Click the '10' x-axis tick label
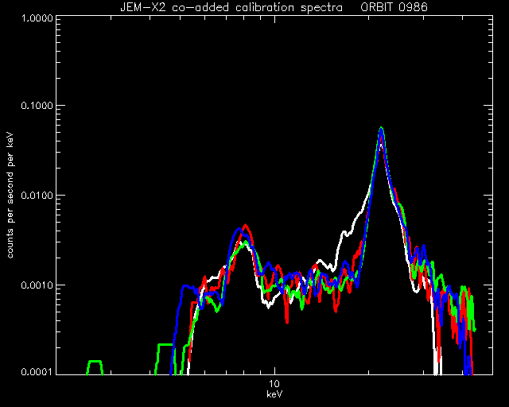The height and width of the screenshot is (407, 509). (x=274, y=384)
